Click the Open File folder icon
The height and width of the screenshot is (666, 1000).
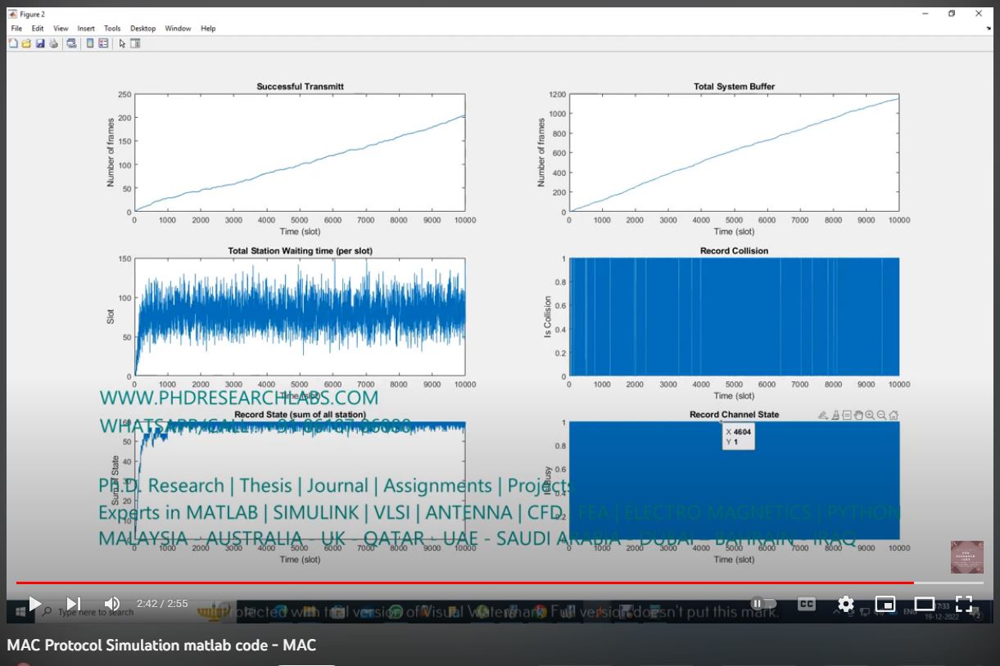coord(26,43)
